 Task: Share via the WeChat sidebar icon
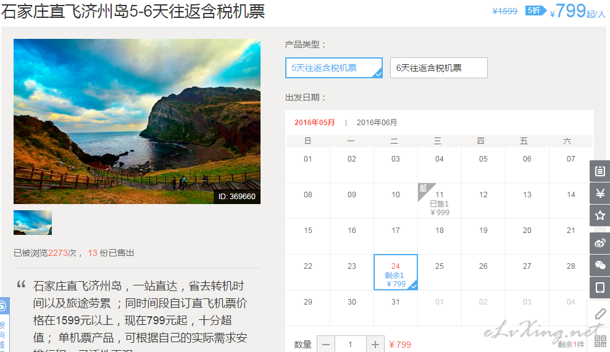(x=600, y=265)
